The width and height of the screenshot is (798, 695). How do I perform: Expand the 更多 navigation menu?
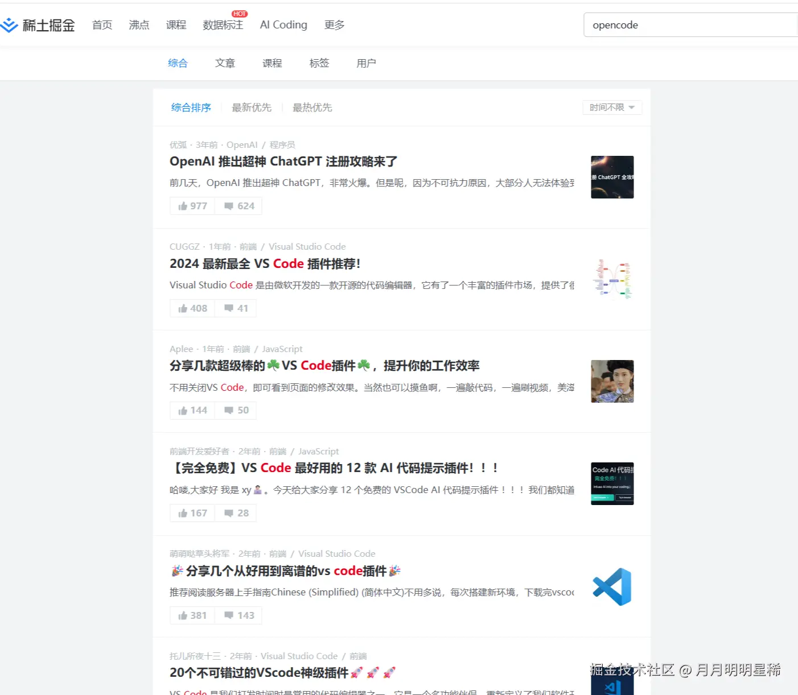pyautogui.click(x=334, y=25)
